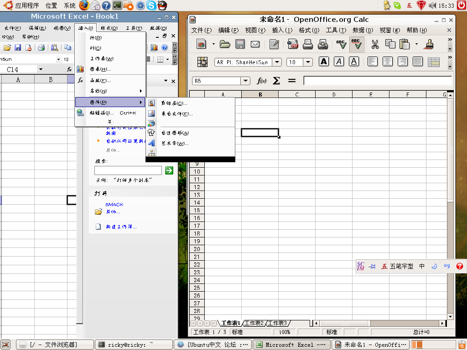Click the Excel task pane search field
This screenshot has height=350, width=467.
pos(128,170)
